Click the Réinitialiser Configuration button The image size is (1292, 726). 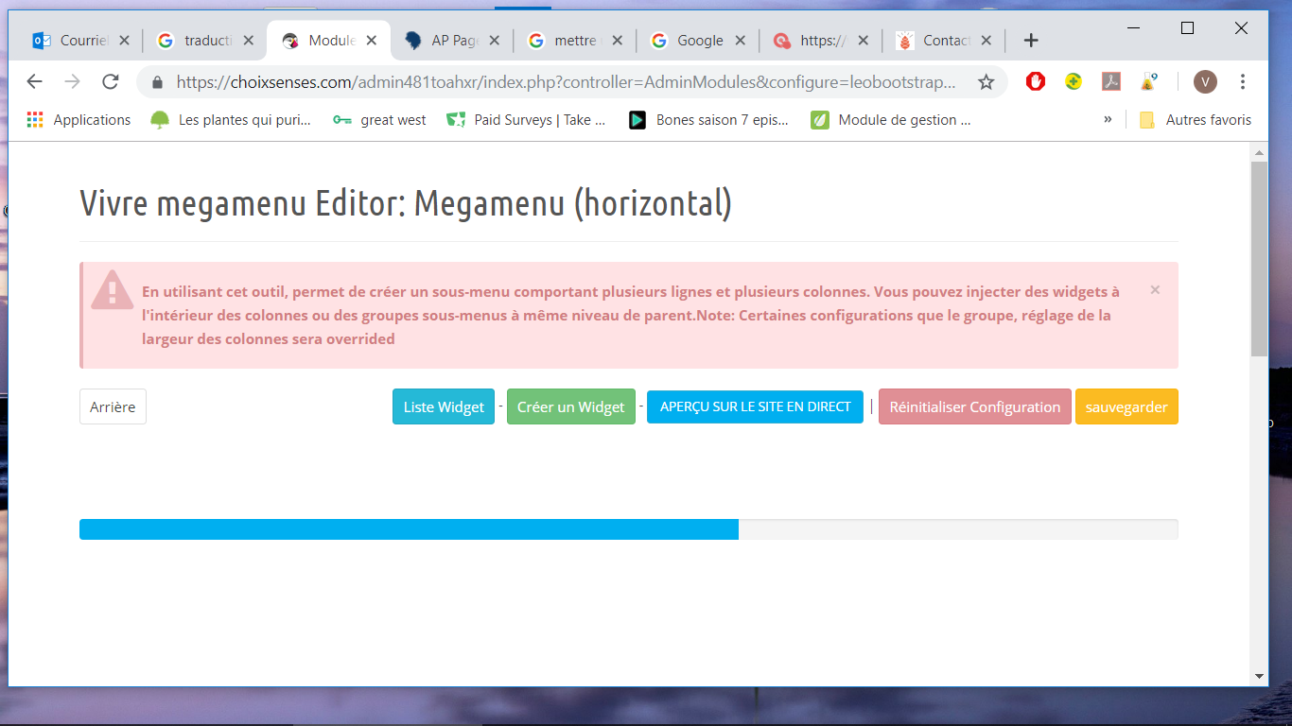(975, 406)
